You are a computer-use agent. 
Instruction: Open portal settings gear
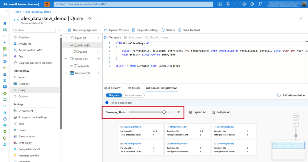[x=244, y=4]
